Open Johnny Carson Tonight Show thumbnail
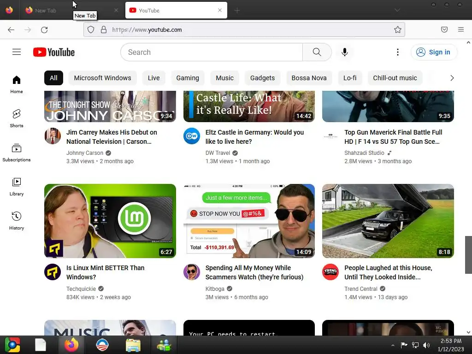This screenshot has width=472, height=354. (110, 106)
